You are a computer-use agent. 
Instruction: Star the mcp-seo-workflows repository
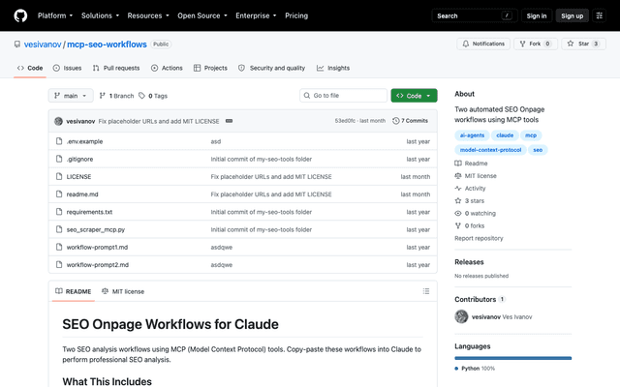pyautogui.click(x=583, y=44)
